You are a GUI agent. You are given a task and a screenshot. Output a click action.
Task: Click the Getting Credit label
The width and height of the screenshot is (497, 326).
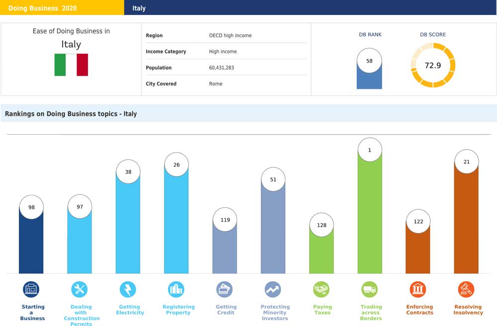point(226,310)
